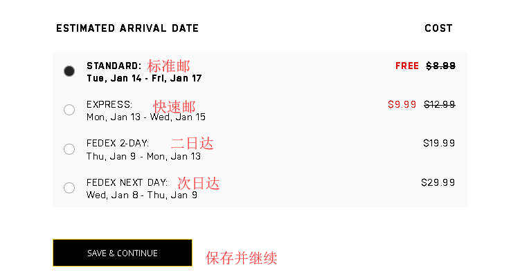Viewport: 511px width, 279px height.
Task: Click the EXPRESS option label text
Action: pyautogui.click(x=109, y=105)
